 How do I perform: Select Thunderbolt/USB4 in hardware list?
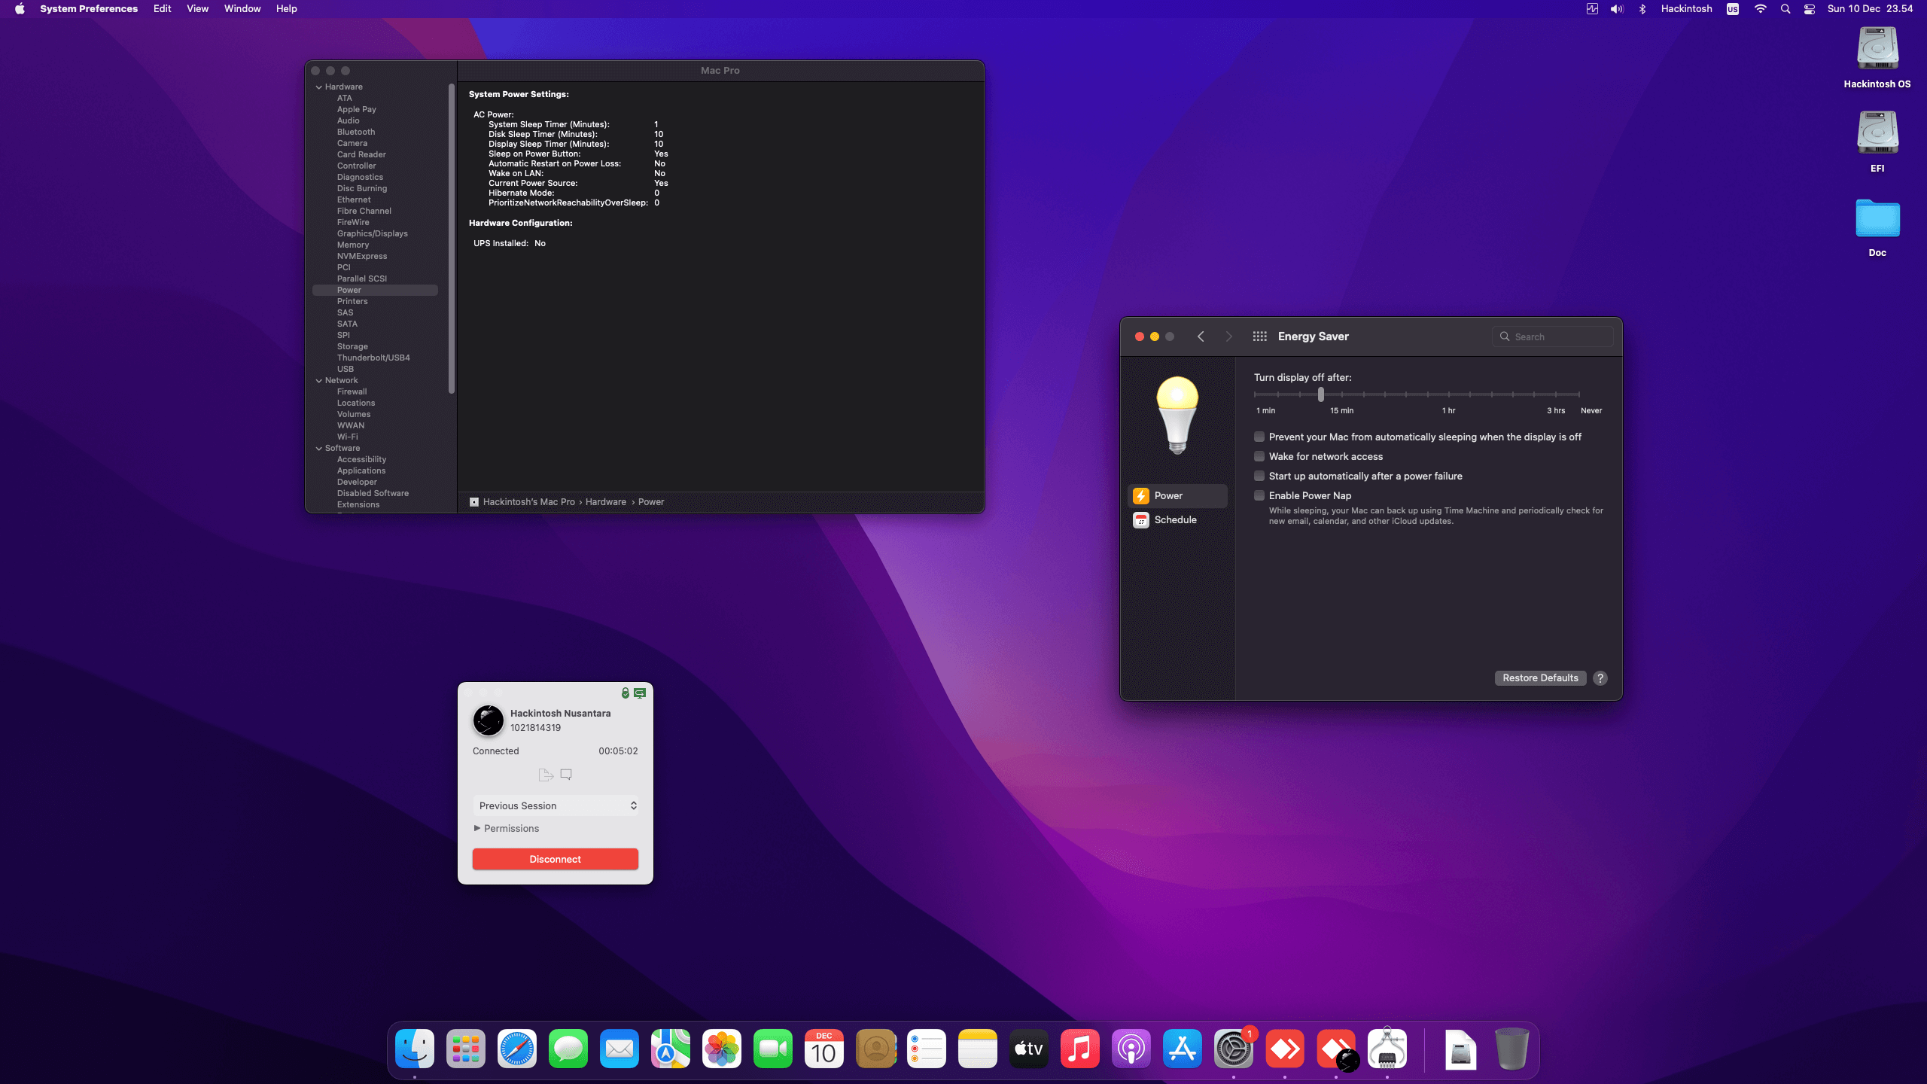pyautogui.click(x=375, y=358)
